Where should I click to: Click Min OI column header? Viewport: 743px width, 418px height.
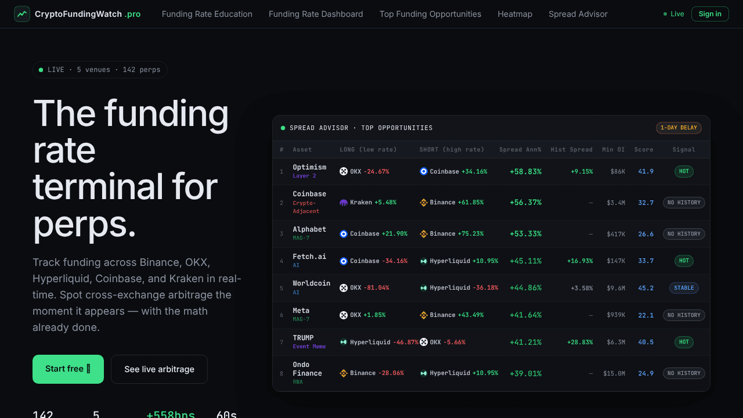614,150
